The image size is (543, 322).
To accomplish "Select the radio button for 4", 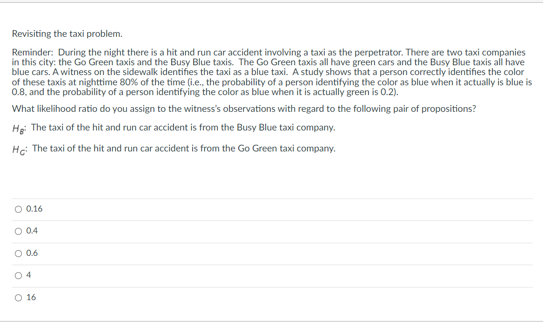I will tap(18, 275).
